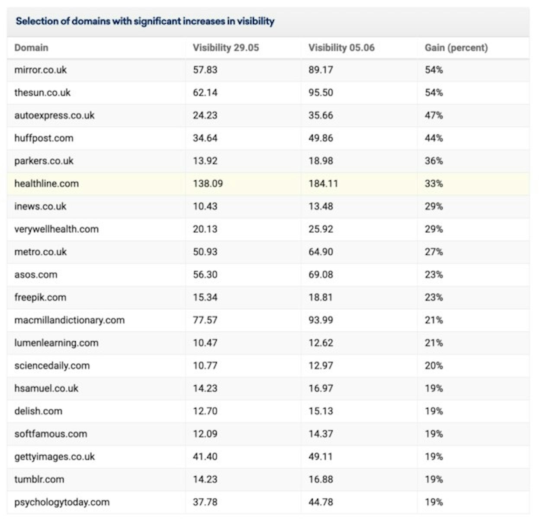539x519 pixels.
Task: Open the mirror.co.uk domain entry
Action: pyautogui.click(x=41, y=70)
